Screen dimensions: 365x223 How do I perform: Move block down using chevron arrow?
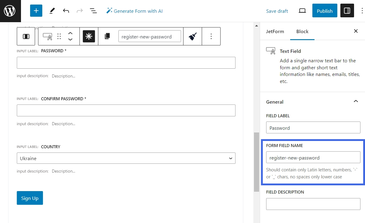pyautogui.click(x=70, y=39)
